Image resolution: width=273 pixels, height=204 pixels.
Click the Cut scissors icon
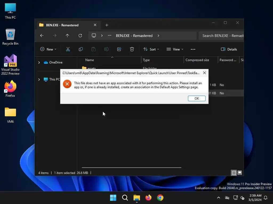coord(68,49)
